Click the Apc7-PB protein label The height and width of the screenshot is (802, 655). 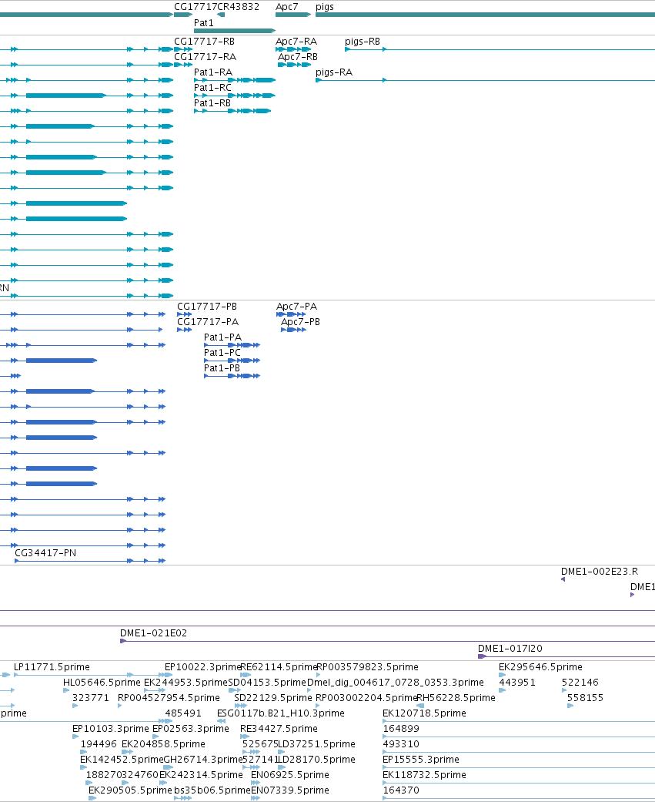300,322
